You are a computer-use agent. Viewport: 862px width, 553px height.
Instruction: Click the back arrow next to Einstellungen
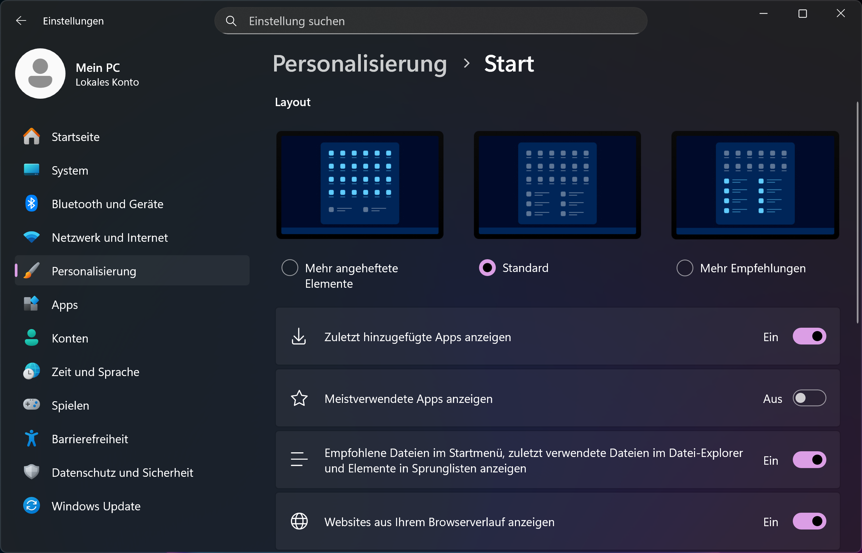pyautogui.click(x=21, y=21)
